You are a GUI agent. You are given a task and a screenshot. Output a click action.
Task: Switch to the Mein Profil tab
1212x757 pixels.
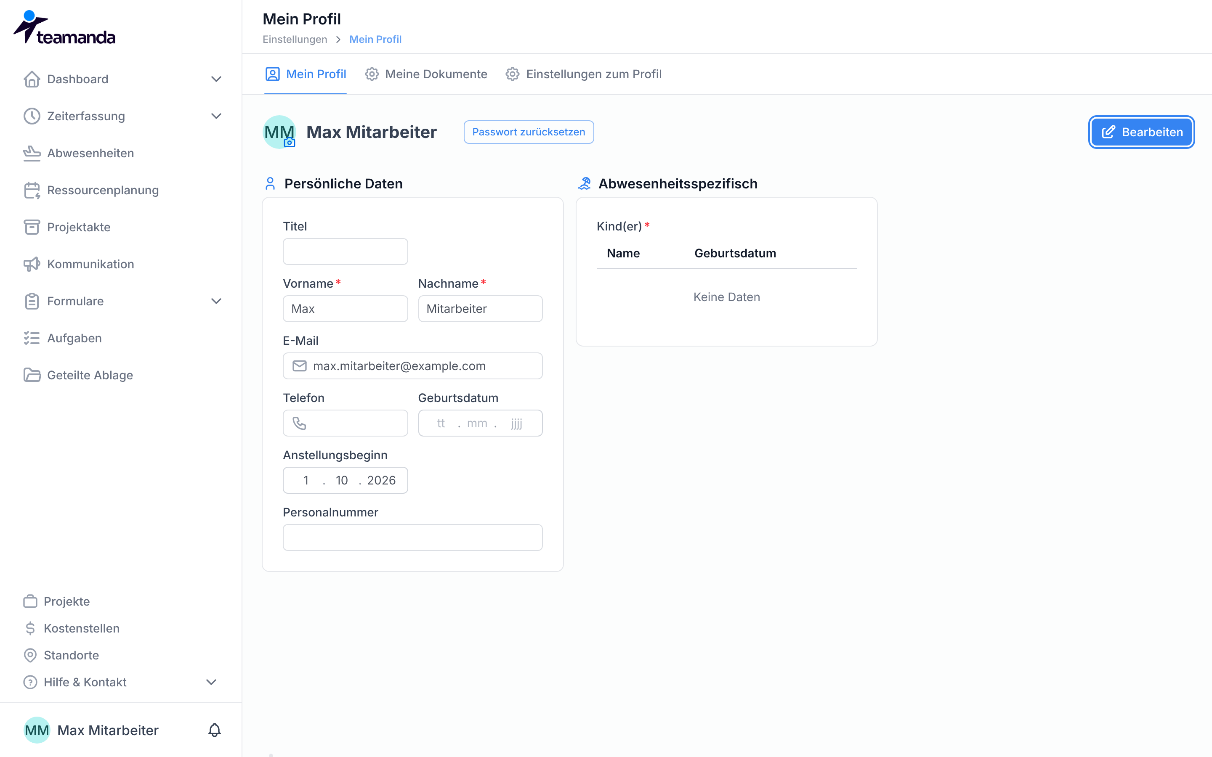306,74
